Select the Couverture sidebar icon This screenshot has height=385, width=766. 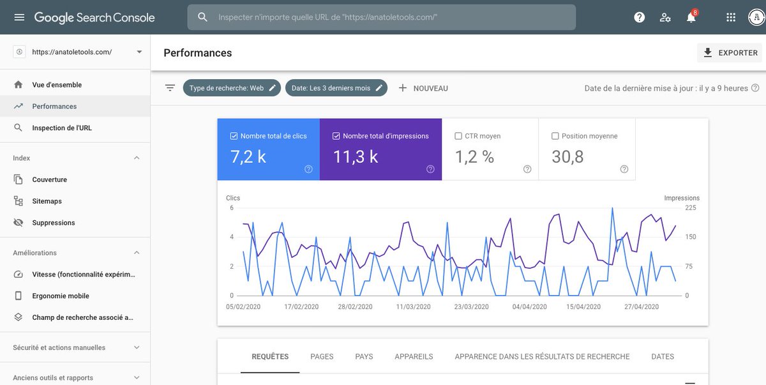[19, 179]
